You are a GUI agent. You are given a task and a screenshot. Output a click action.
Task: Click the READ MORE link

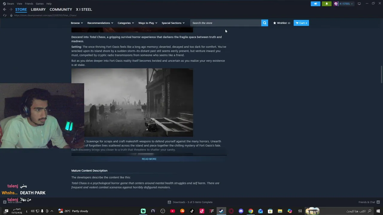tap(149, 159)
